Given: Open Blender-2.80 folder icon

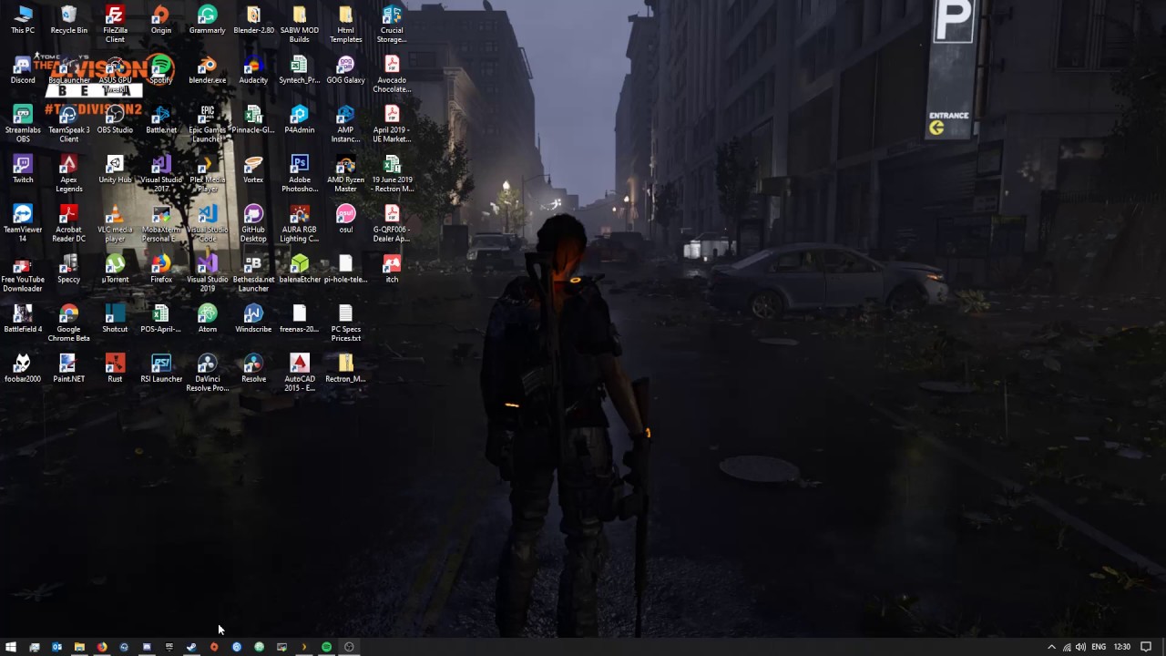Looking at the screenshot, I should 253,20.
